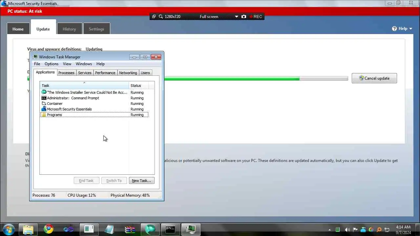
Task: Open Windows Explorer from the taskbar
Action: coord(28,229)
